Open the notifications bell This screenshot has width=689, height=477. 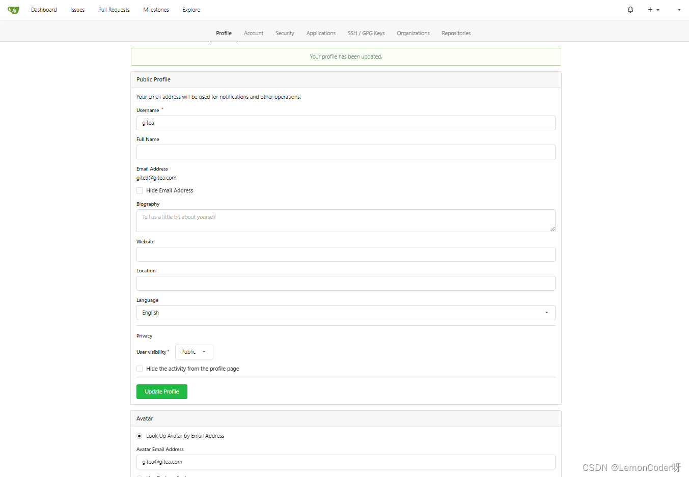tap(630, 9)
